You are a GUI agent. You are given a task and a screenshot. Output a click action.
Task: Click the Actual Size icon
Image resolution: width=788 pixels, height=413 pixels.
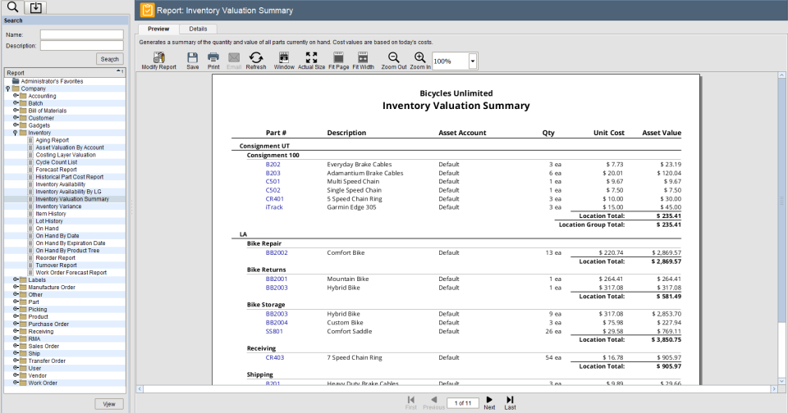click(x=311, y=58)
